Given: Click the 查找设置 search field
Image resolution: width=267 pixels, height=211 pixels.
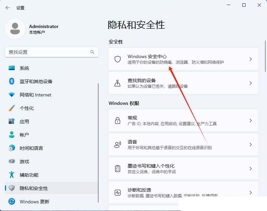Looking at the screenshot, I should coord(52,52).
